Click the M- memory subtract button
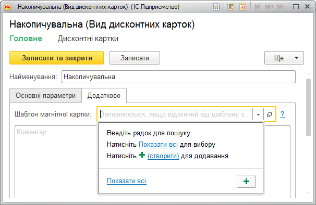Image resolution: width=316 pixels, height=205 pixels. click(281, 7)
